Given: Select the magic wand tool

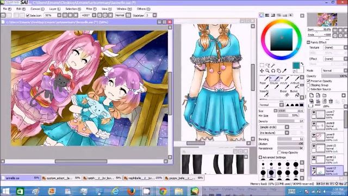Looking at the screenshot, I should [273, 65].
